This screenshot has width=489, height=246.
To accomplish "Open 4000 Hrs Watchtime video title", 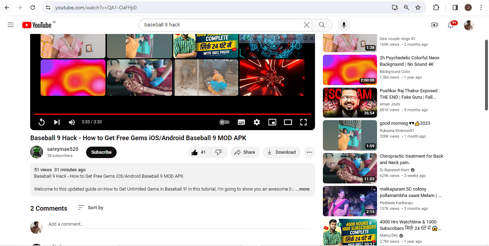I will point(410,225).
